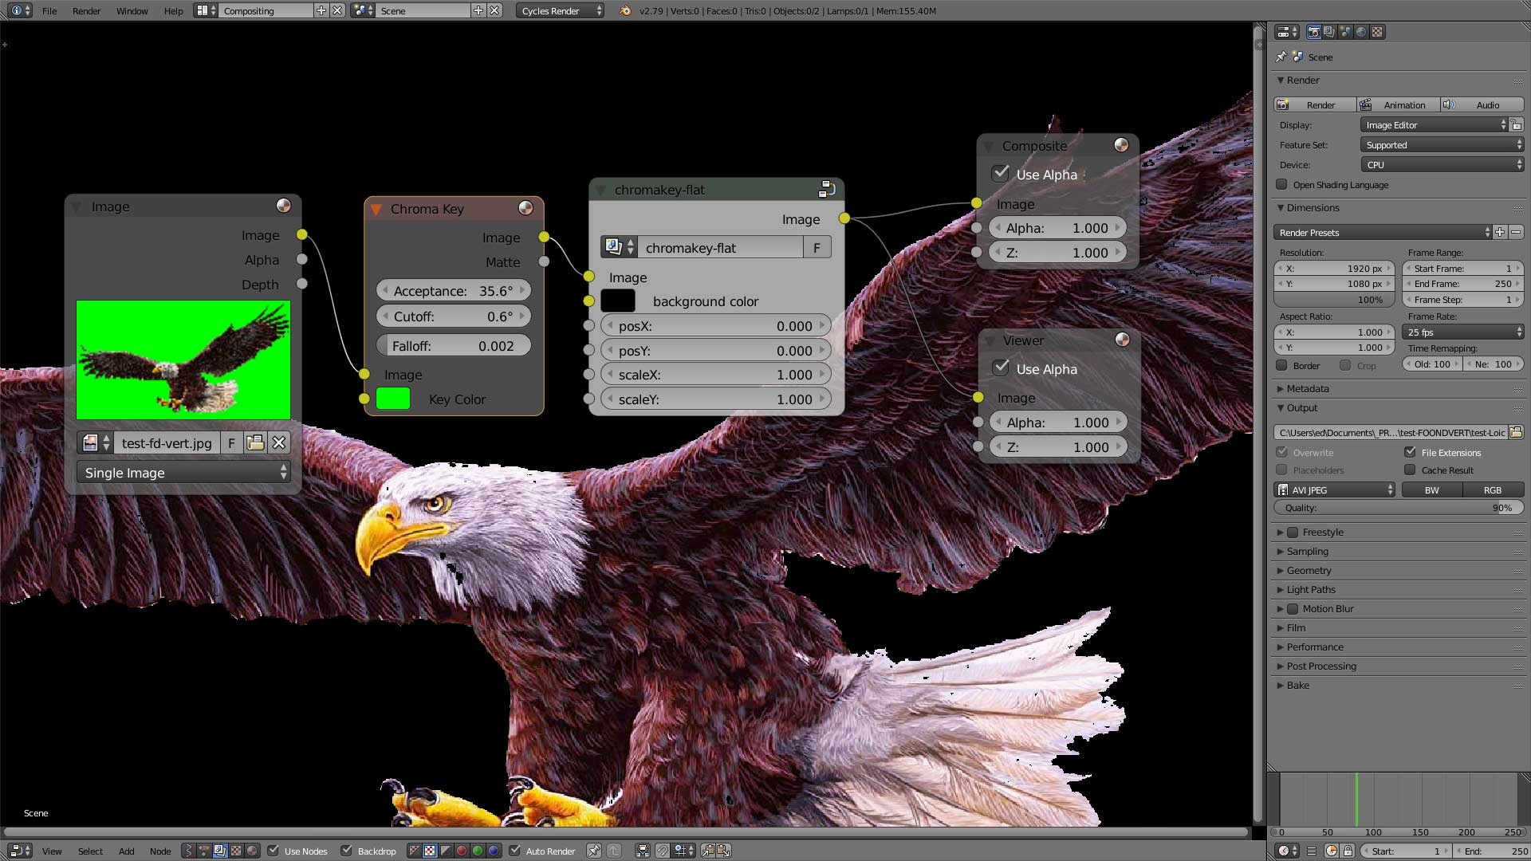Open the Device CPU dropdown

click(1442, 165)
